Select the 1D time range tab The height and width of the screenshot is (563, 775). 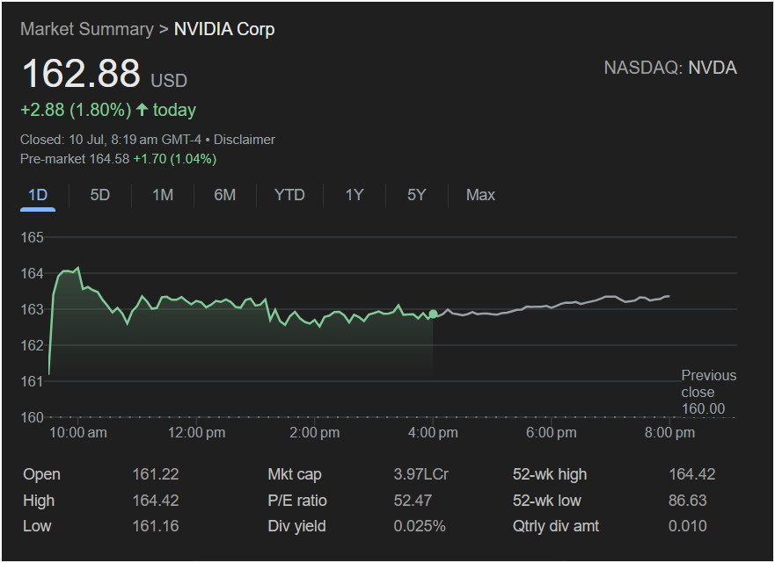38,195
